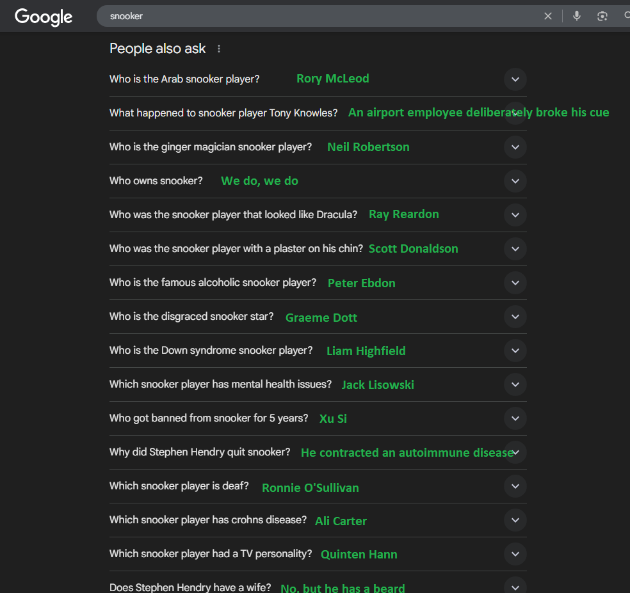The width and height of the screenshot is (630, 593).
Task: Expand chevron for famous alcoholic player question
Action: tap(515, 283)
